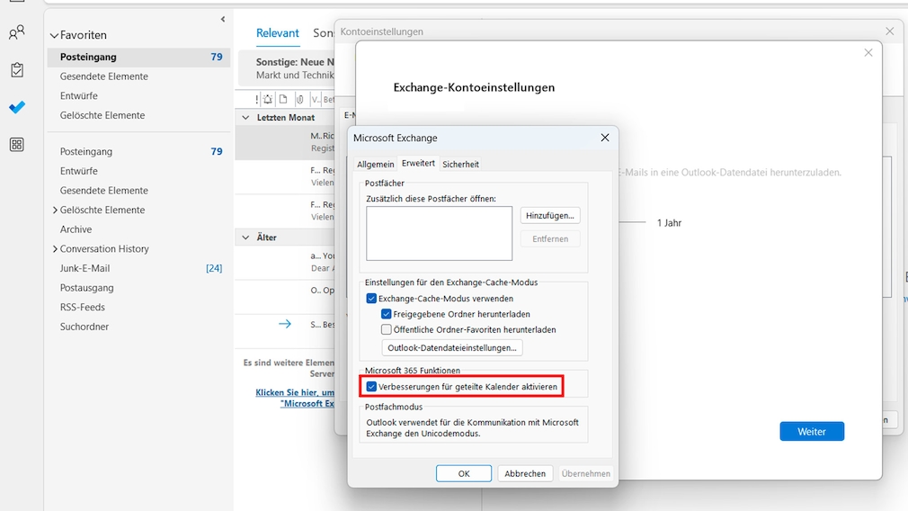The width and height of the screenshot is (908, 511).
Task: Open the More Apps grid icon
Action: click(x=17, y=144)
